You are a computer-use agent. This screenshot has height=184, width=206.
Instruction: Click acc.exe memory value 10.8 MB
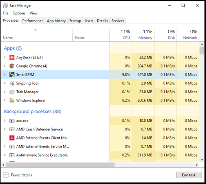pos(146,121)
